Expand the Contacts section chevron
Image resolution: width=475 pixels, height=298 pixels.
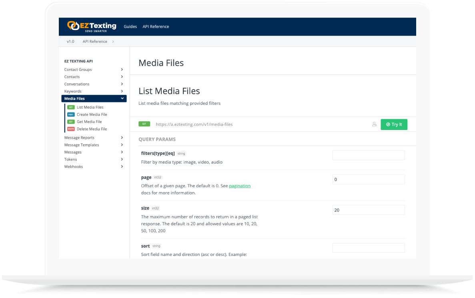(122, 77)
